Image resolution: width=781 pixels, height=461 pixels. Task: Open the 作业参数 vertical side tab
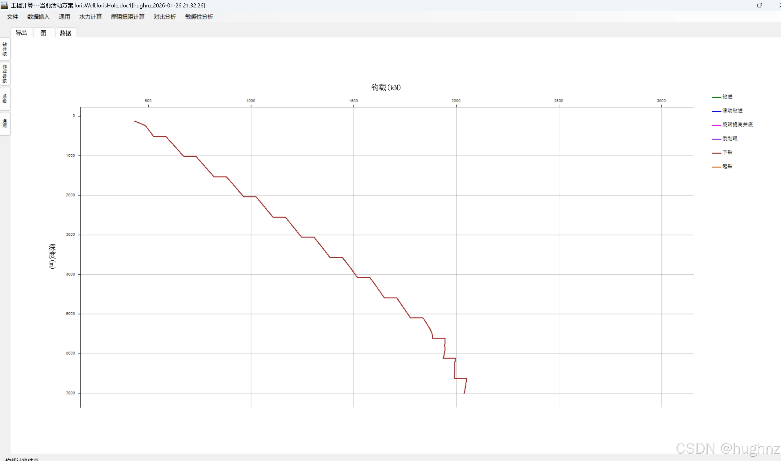(x=5, y=74)
